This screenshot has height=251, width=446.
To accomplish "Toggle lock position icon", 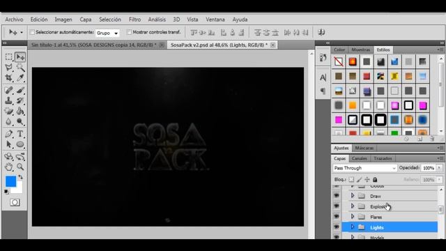I will (367, 180).
